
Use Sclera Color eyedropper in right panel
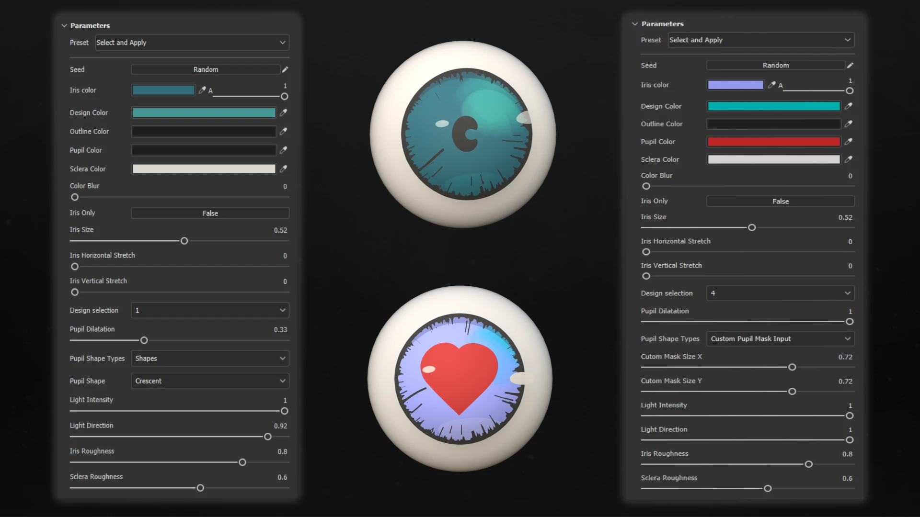click(x=848, y=159)
